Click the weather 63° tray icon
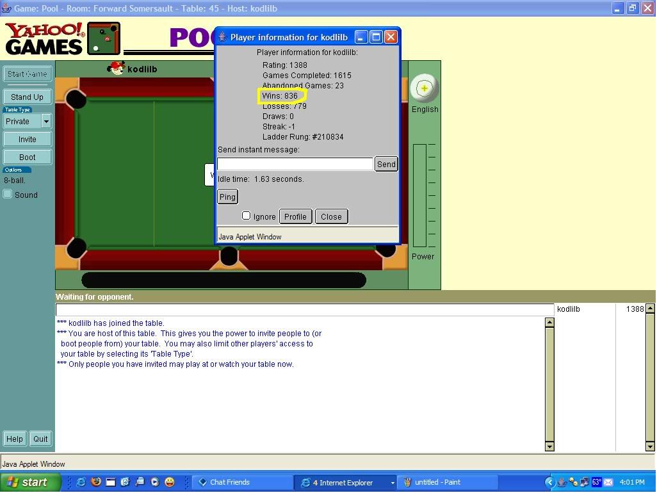Viewport: 657px width, 493px height. (596, 482)
